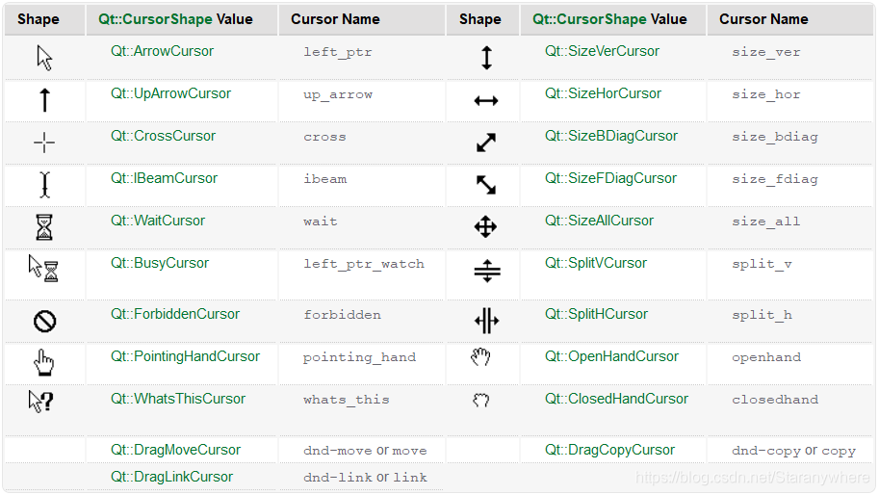Follow the Qt::DragCopyCursor link
The width and height of the screenshot is (879, 495).
(x=610, y=450)
